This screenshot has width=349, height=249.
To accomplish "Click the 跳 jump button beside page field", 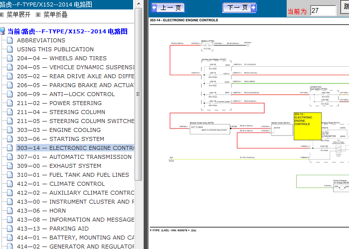I will (x=345, y=7).
